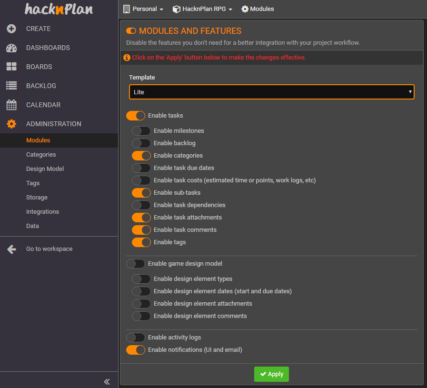
Task: Disable the Enable sub-tasks switch
Action: click(x=141, y=193)
